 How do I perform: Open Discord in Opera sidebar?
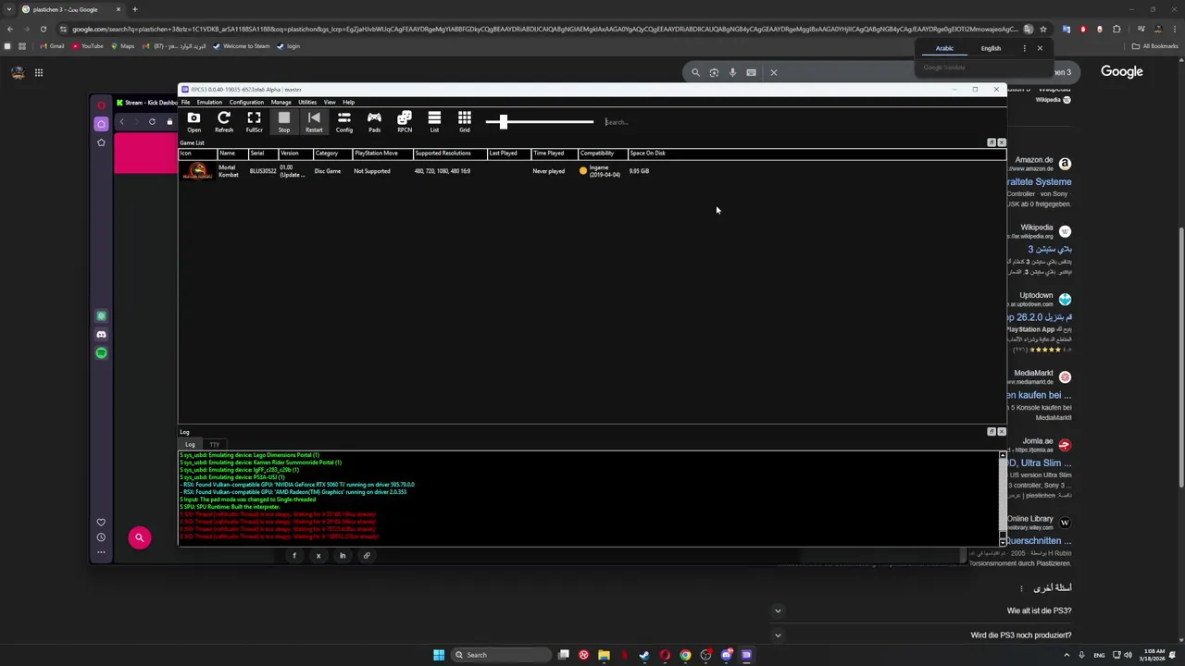click(101, 335)
